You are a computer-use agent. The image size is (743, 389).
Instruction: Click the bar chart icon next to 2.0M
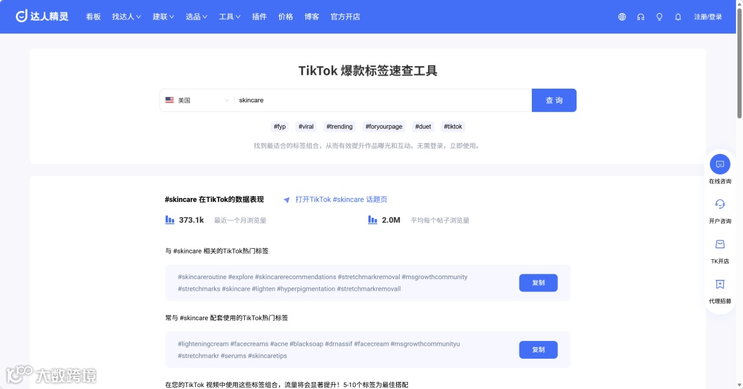coord(372,220)
